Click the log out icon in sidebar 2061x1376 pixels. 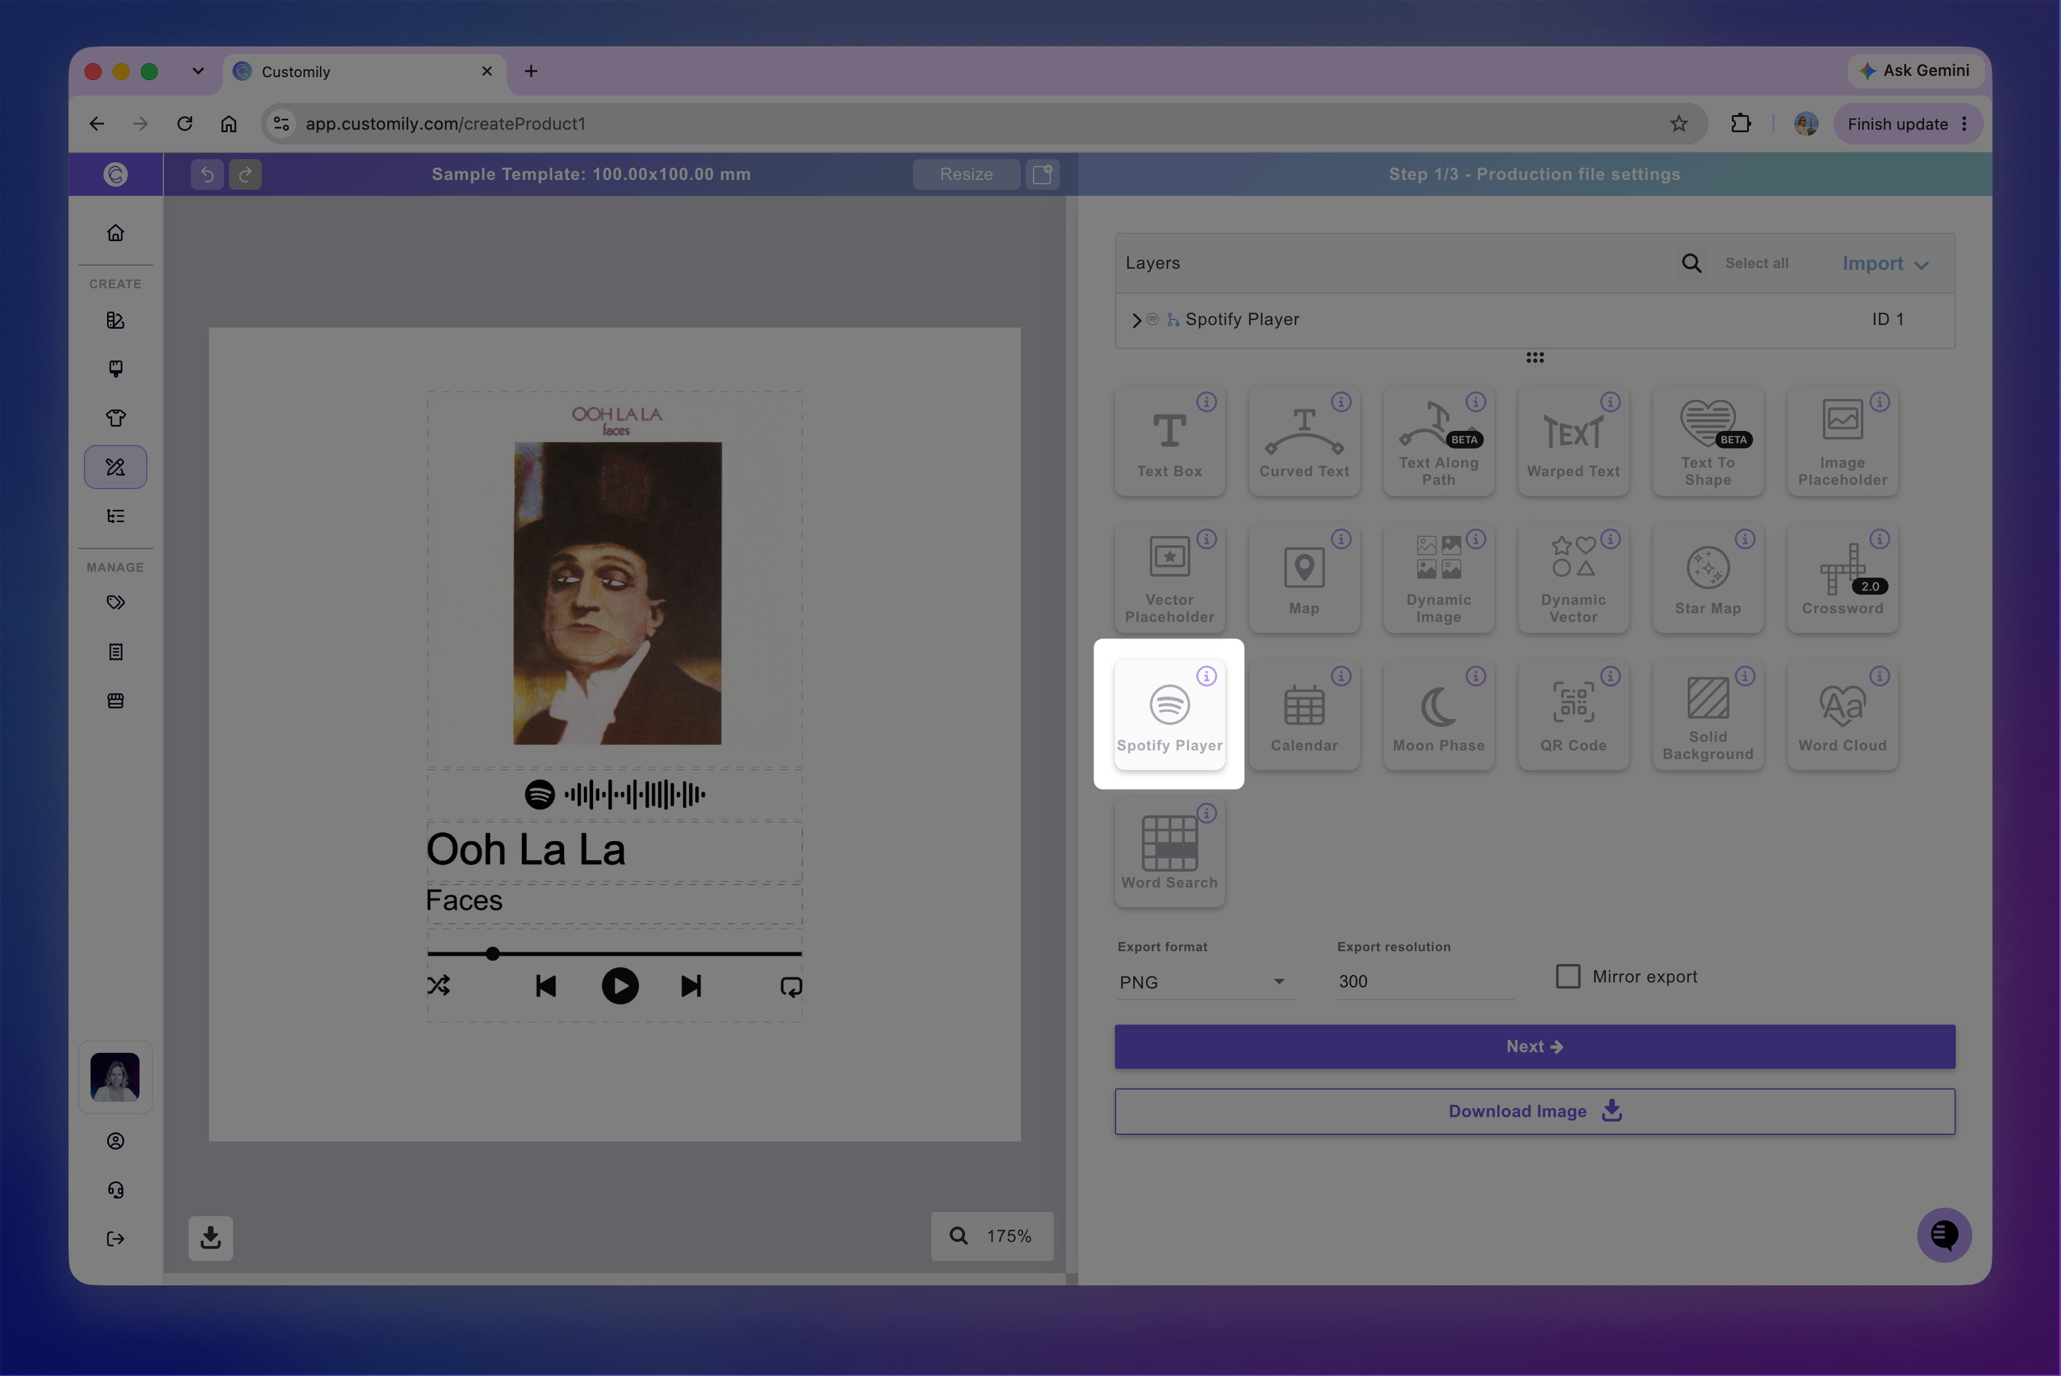115,1238
